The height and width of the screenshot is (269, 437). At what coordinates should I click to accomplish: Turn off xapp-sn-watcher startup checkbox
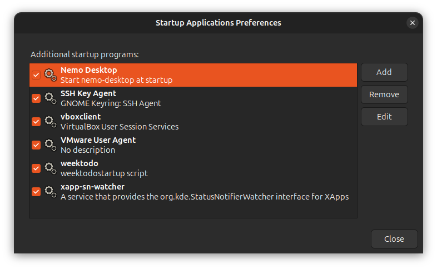pyautogui.click(x=36, y=192)
